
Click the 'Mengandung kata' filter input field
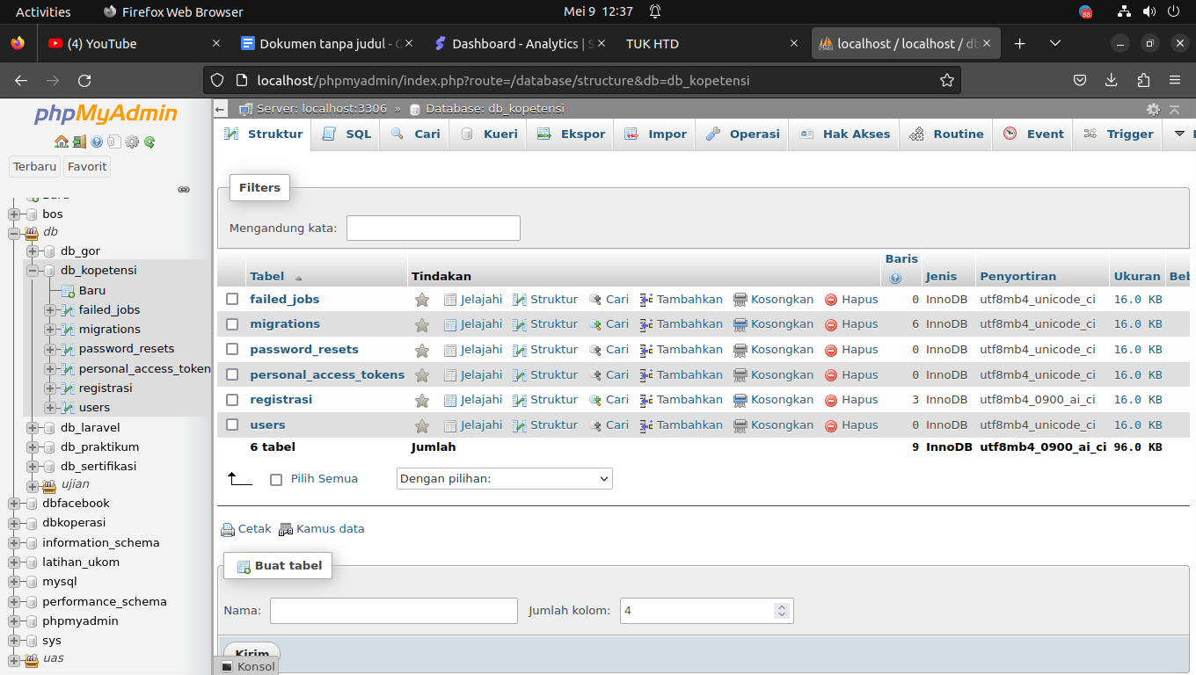pos(434,228)
